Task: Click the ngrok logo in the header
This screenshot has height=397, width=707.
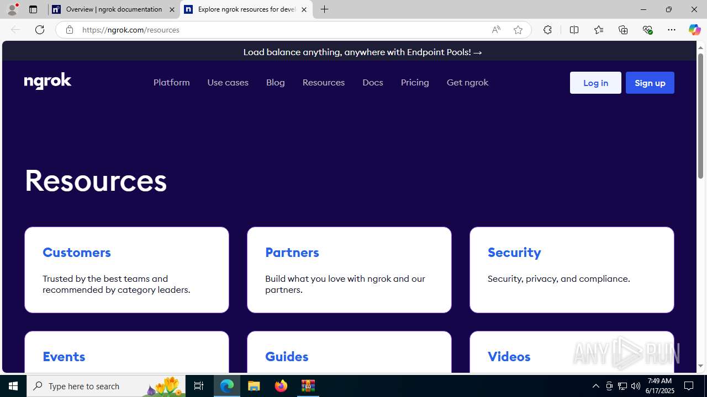Action: coord(48,81)
